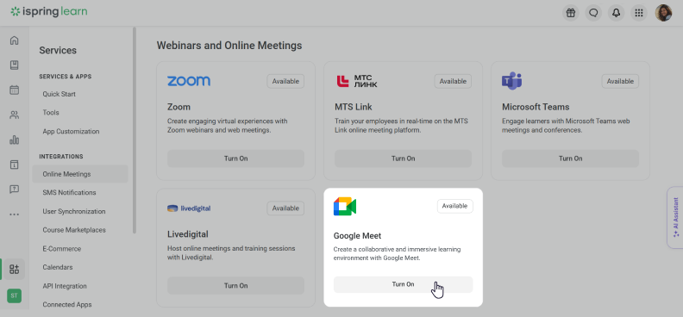
Task: Open the calendar icon in sidebar
Action: coord(15,90)
